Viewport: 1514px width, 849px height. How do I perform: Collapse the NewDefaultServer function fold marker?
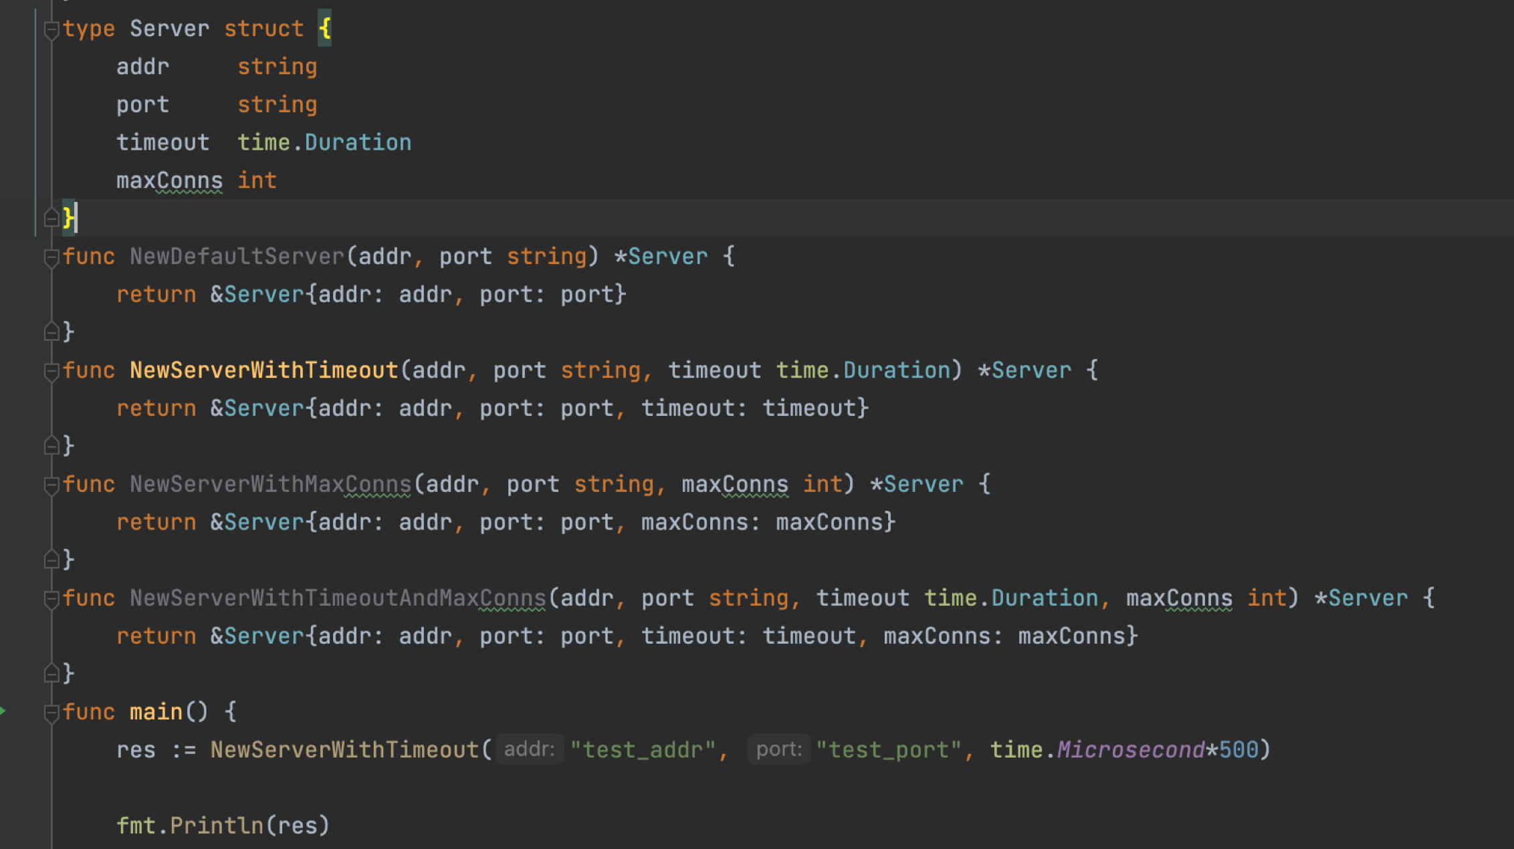coord(51,257)
